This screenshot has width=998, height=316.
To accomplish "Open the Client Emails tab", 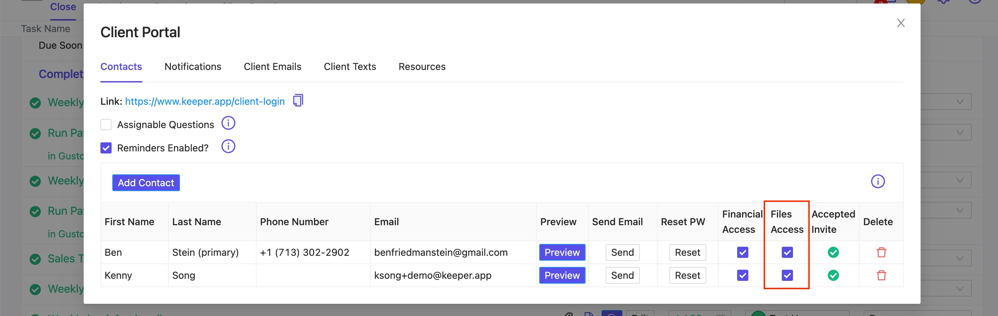I will [272, 66].
